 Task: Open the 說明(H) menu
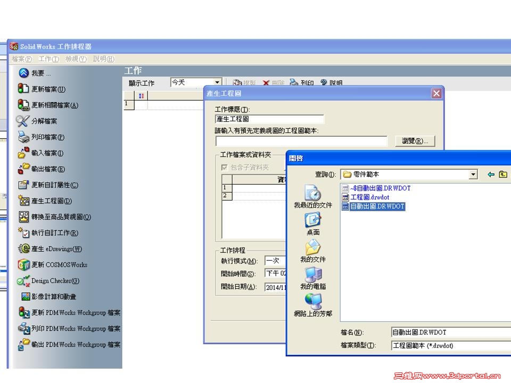click(x=104, y=59)
